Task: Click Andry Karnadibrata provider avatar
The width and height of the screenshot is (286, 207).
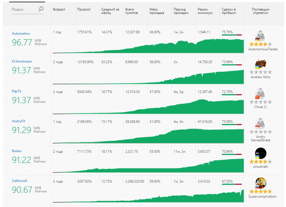Action: (260, 124)
